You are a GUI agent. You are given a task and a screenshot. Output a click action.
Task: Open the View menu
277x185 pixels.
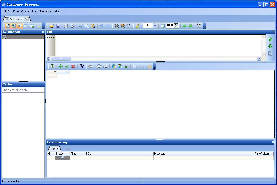(16, 12)
